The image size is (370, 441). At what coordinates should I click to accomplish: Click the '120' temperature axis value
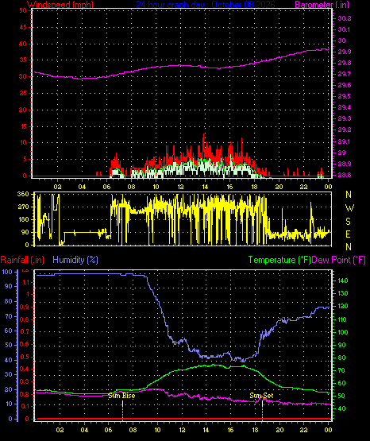point(342,306)
